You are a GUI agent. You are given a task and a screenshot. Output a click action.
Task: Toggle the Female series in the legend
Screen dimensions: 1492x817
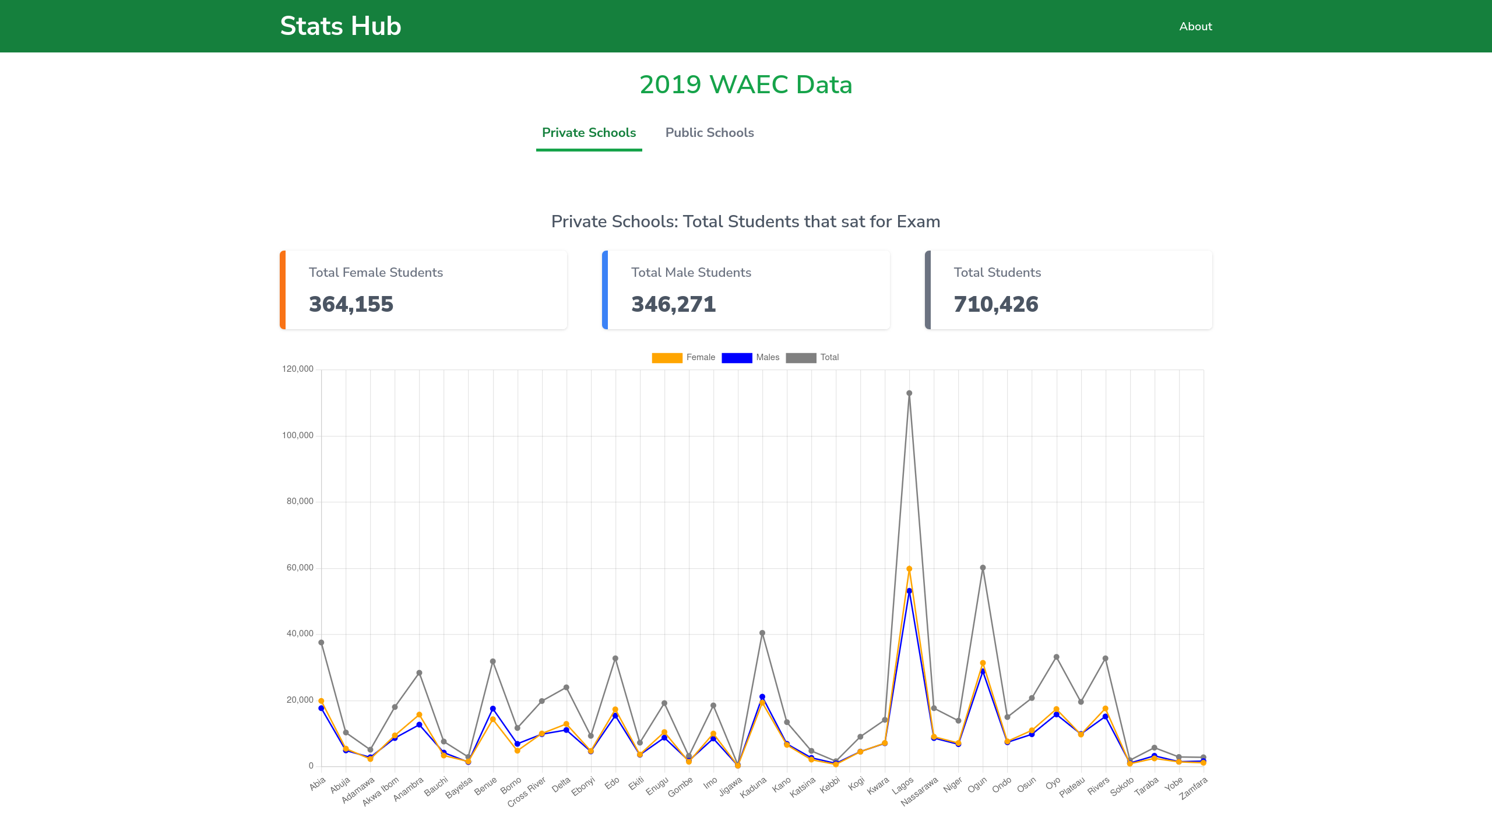[x=701, y=357]
